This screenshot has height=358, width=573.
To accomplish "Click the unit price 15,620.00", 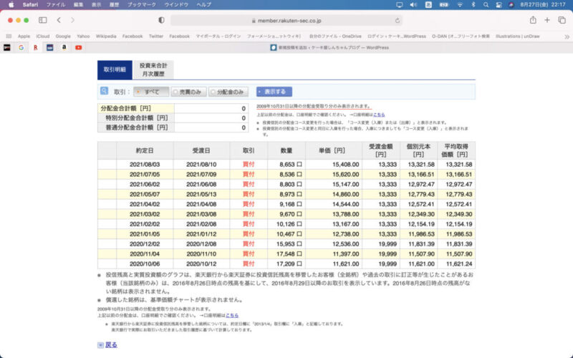I will [x=345, y=174].
